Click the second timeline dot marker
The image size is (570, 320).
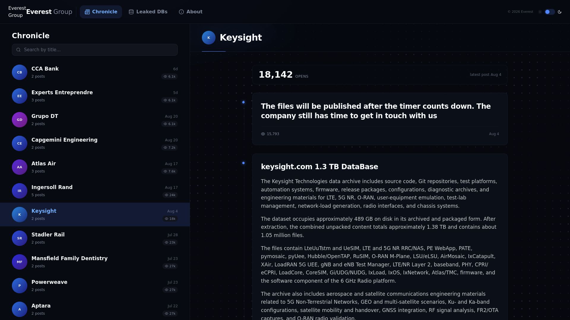click(x=243, y=163)
